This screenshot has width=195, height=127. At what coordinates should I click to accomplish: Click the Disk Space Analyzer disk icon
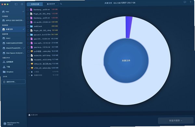point(4,53)
